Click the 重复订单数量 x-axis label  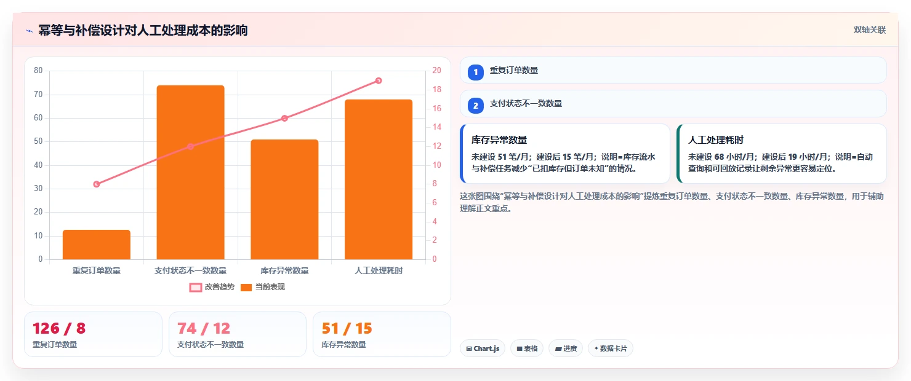coord(97,270)
